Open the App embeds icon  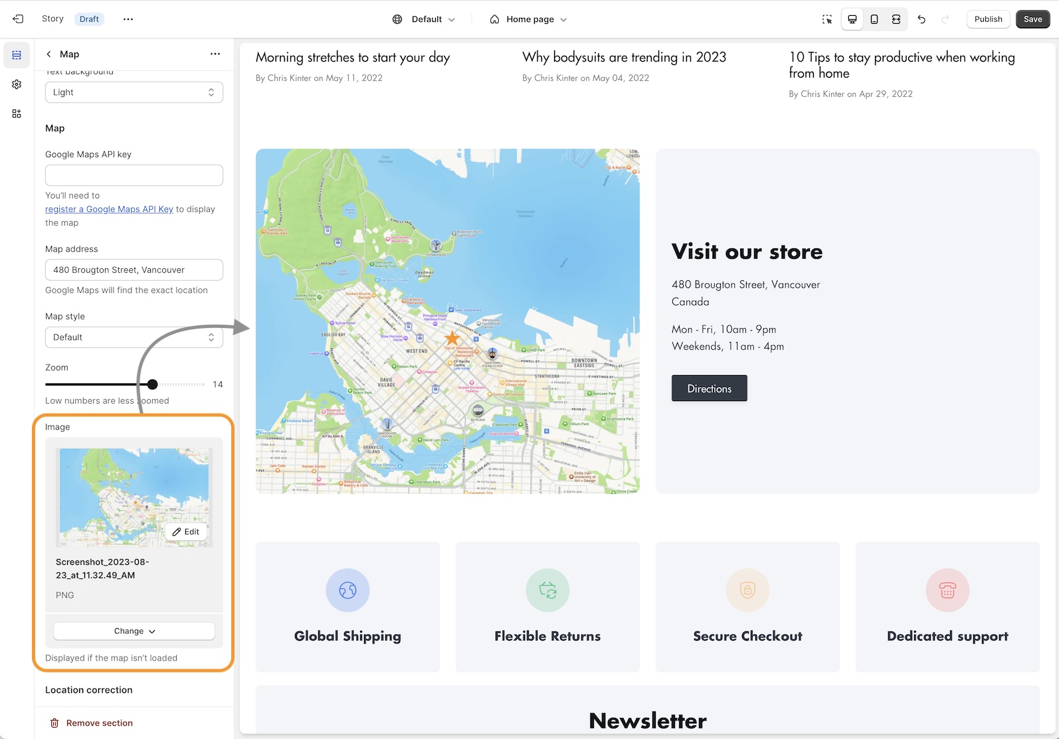[17, 114]
